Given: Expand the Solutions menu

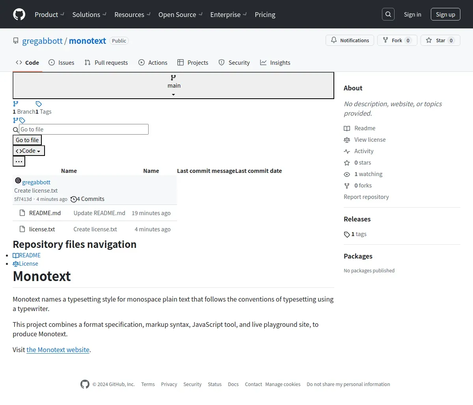Looking at the screenshot, I should click(x=89, y=14).
